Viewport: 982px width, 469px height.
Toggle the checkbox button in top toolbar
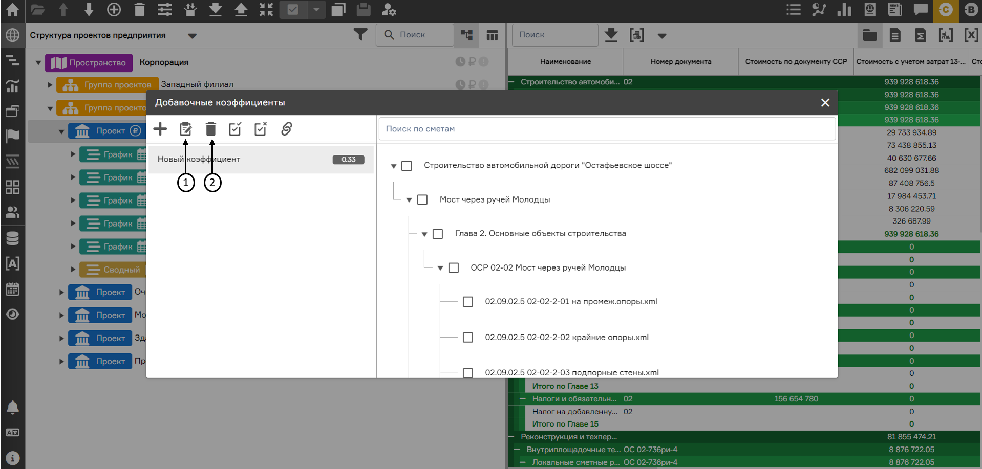tap(293, 10)
